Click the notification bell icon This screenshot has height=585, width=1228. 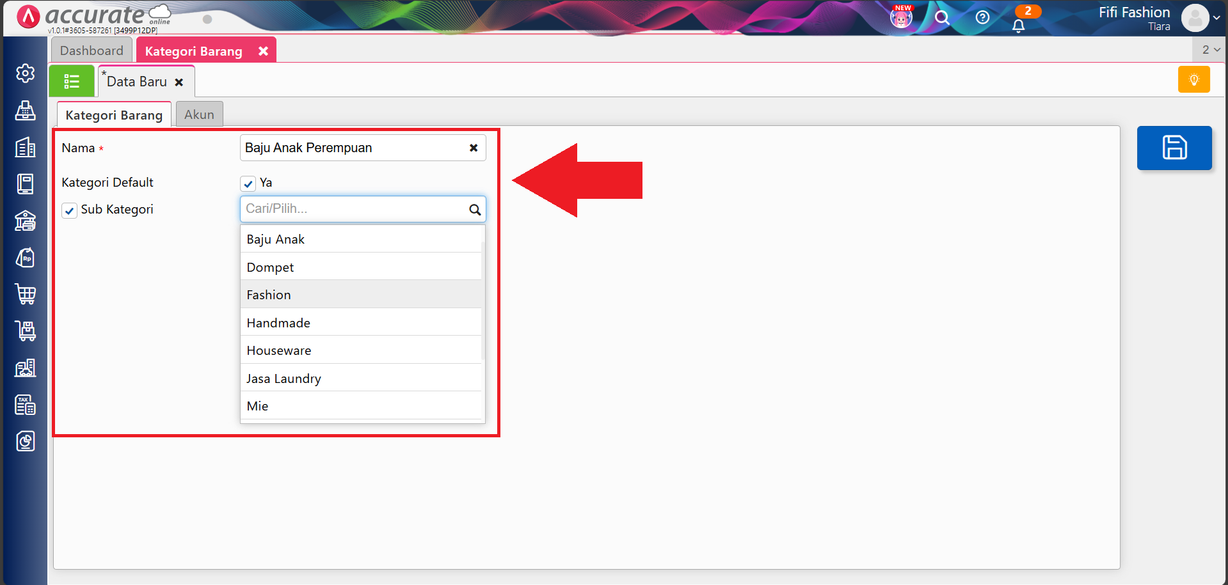pos(1018,26)
